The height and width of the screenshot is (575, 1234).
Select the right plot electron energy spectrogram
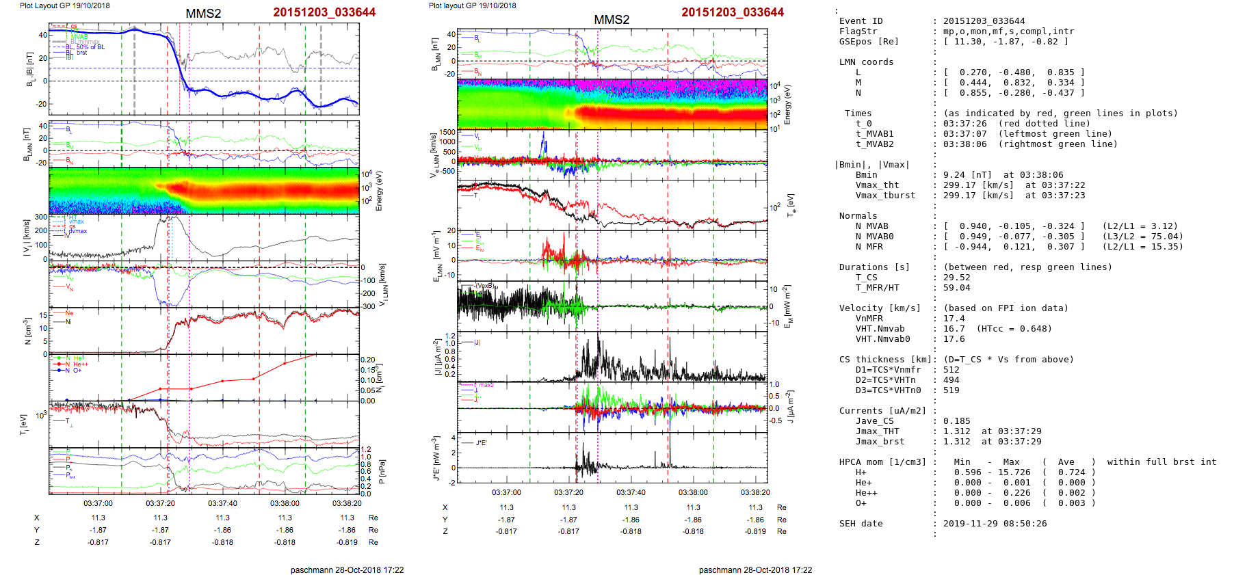point(612,104)
